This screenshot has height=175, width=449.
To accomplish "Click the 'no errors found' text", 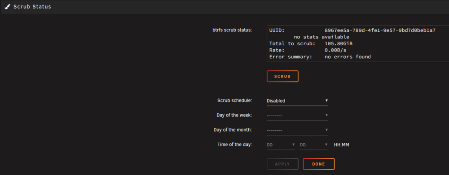I will click(348, 57).
